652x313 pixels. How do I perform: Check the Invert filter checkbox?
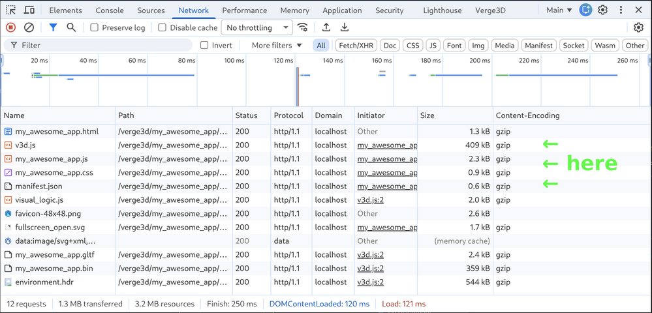[204, 45]
